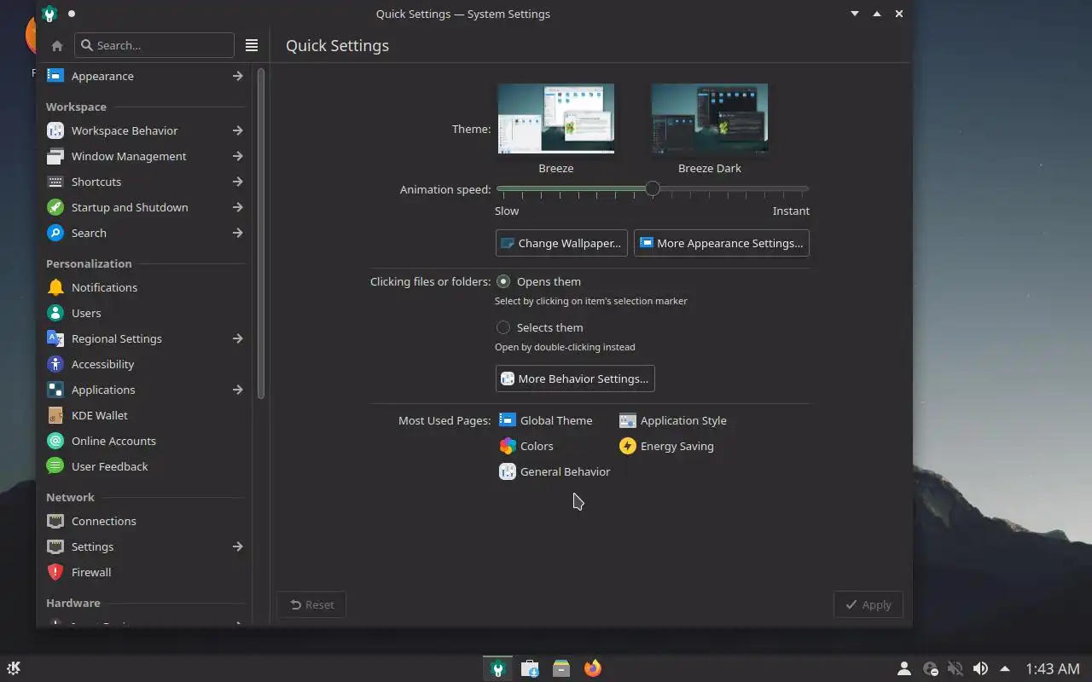Expand the Window Management arrow
Viewport: 1092px width, 682px height.
[238, 156]
